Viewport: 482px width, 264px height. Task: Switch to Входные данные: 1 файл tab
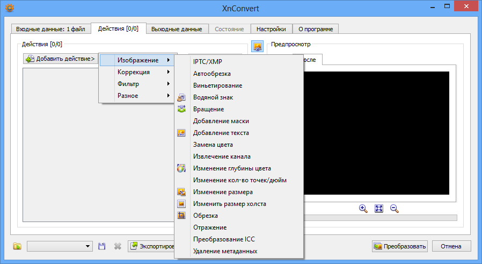(x=50, y=29)
